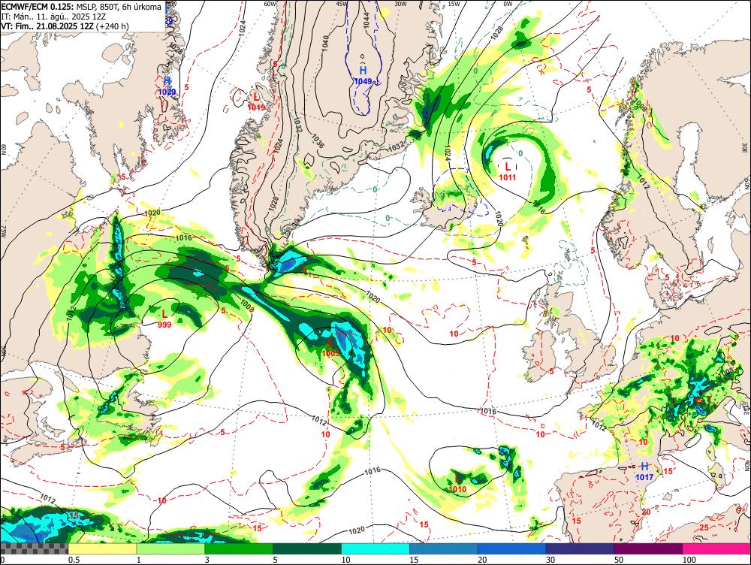Select the purple 50–100 legend color
The width and height of the screenshot is (751, 565).
click(x=649, y=548)
